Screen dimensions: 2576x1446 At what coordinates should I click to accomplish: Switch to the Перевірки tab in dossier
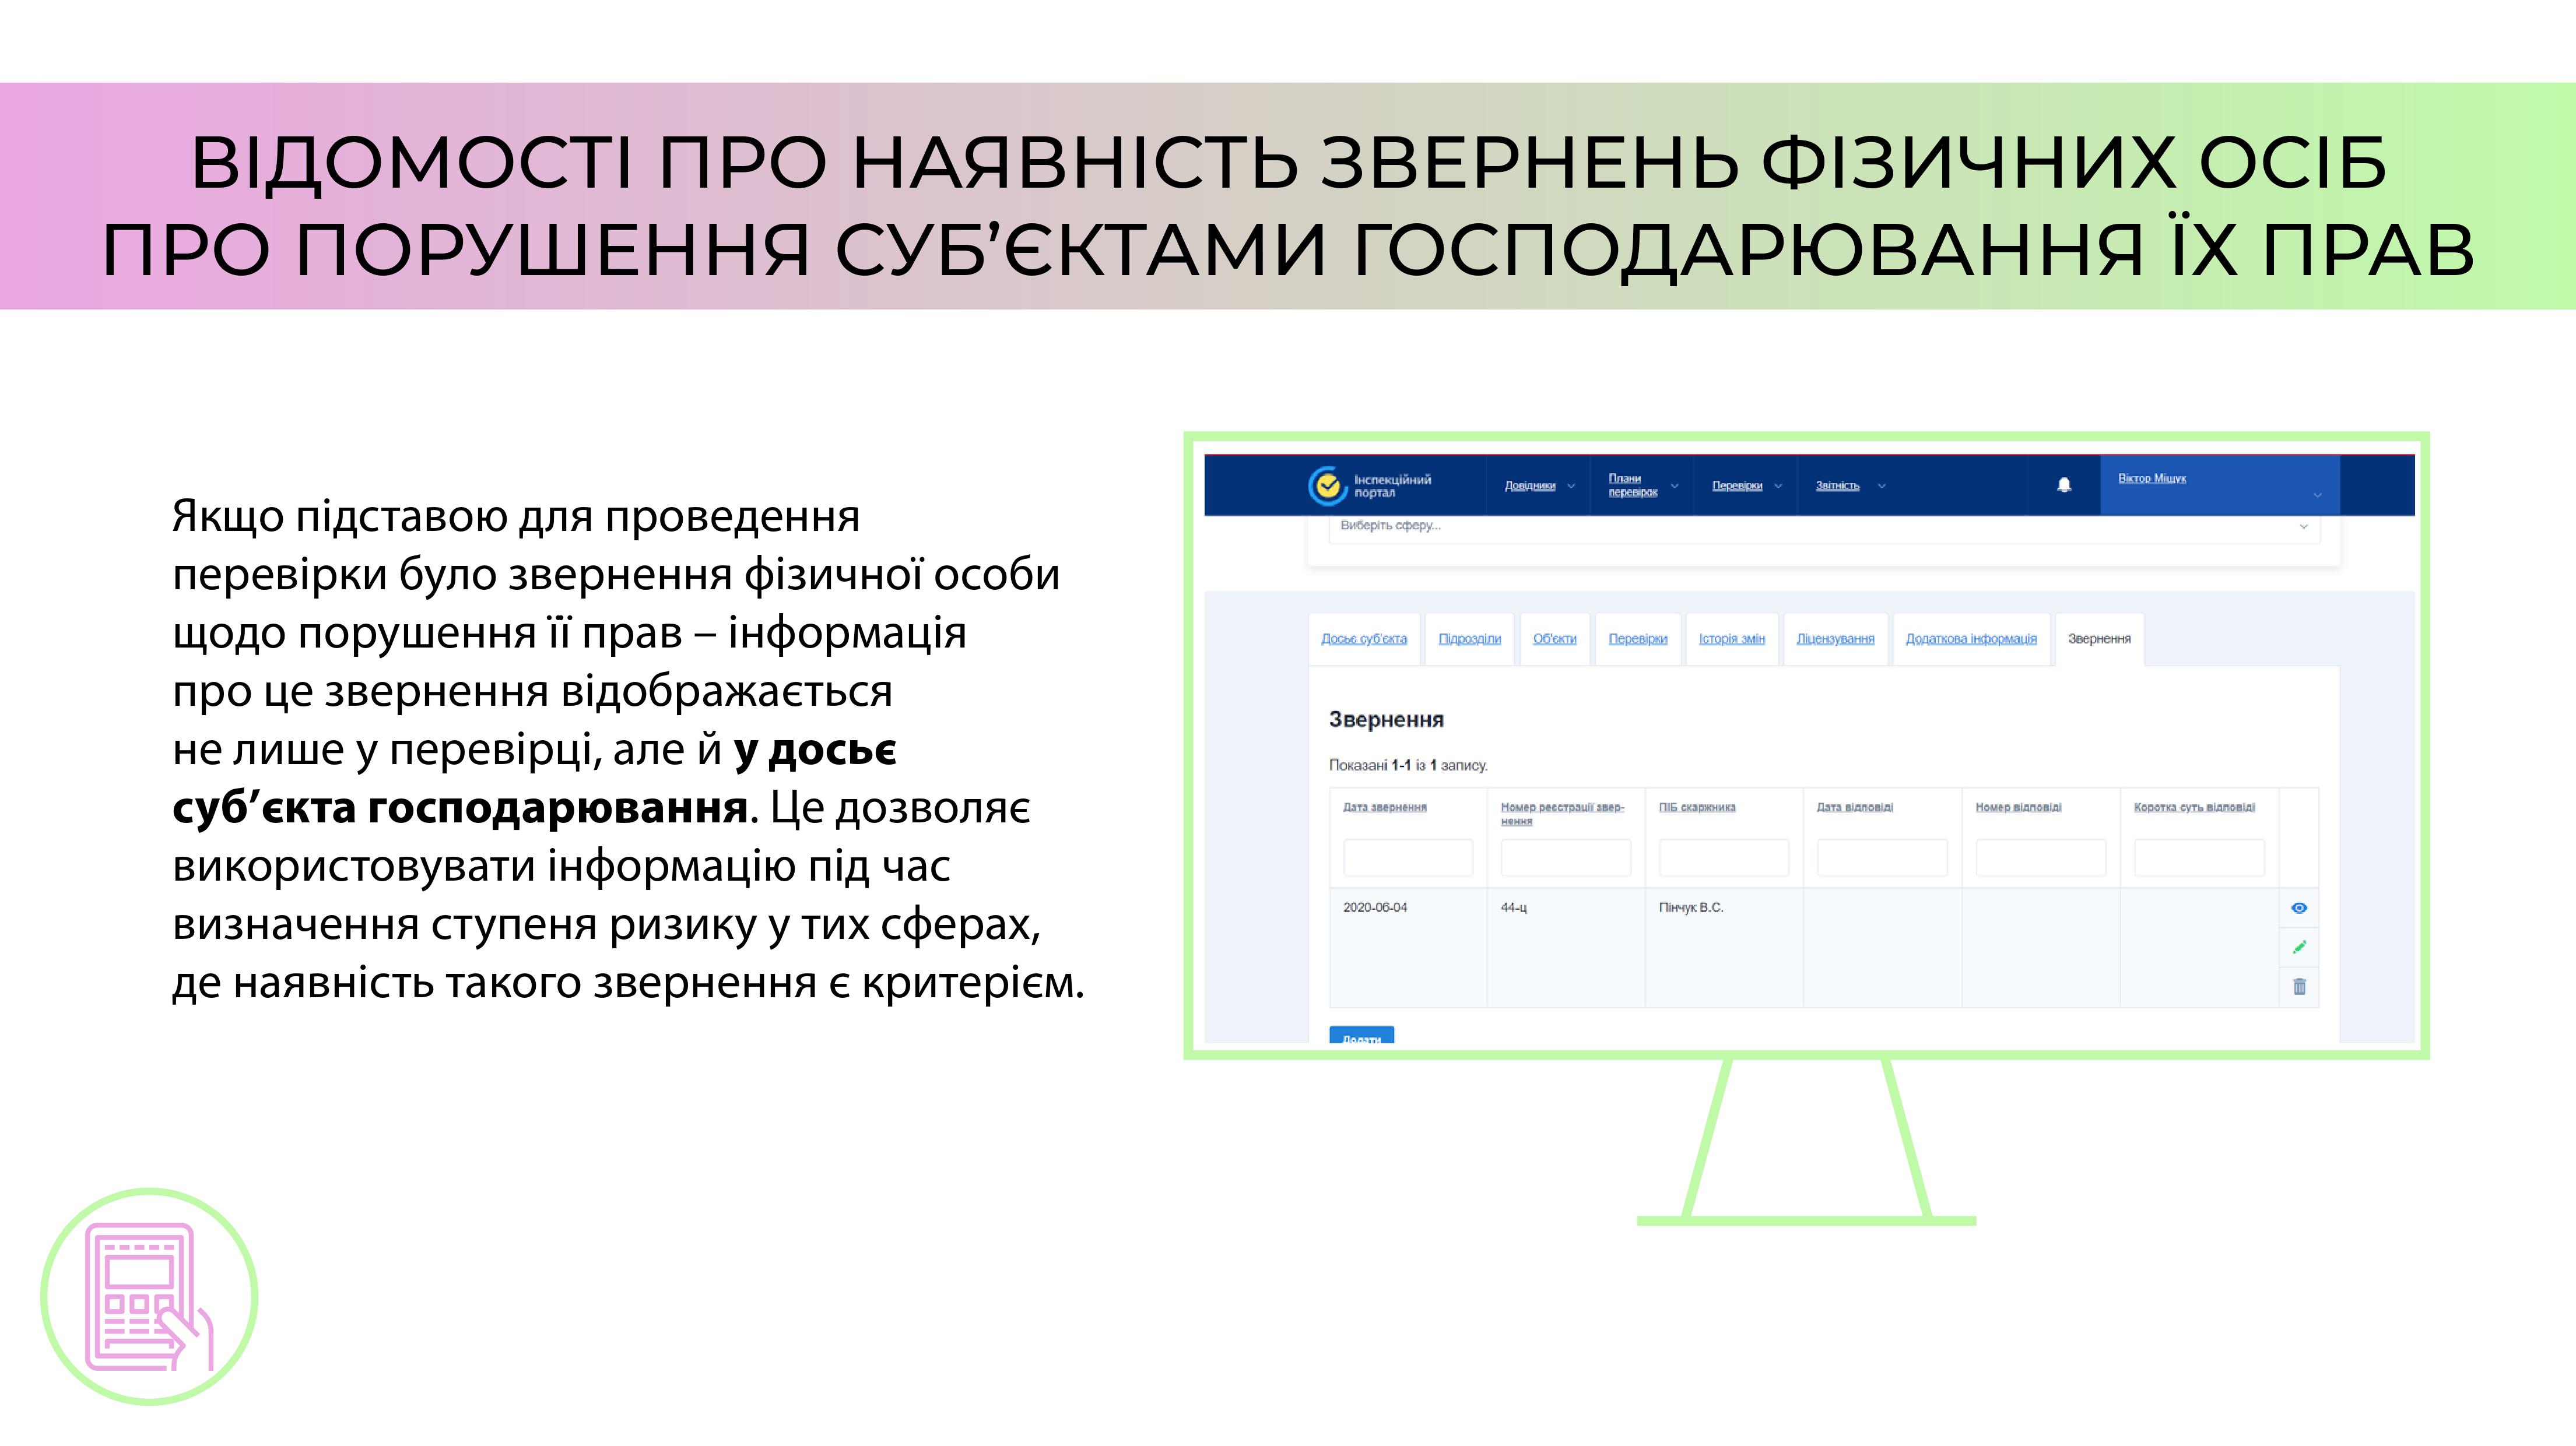coord(1637,639)
